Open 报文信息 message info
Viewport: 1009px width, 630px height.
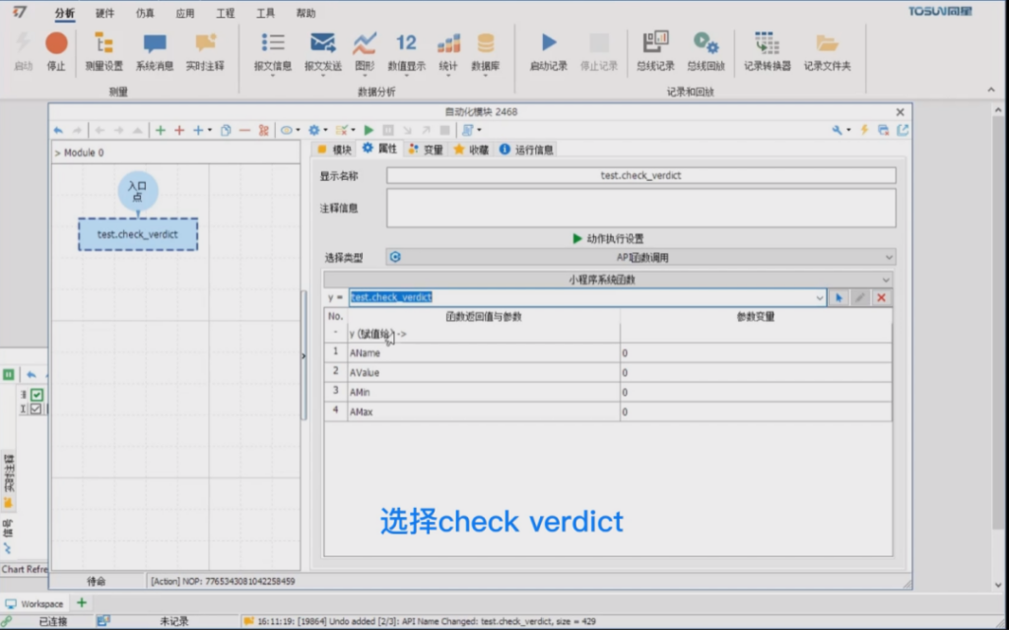pyautogui.click(x=273, y=53)
